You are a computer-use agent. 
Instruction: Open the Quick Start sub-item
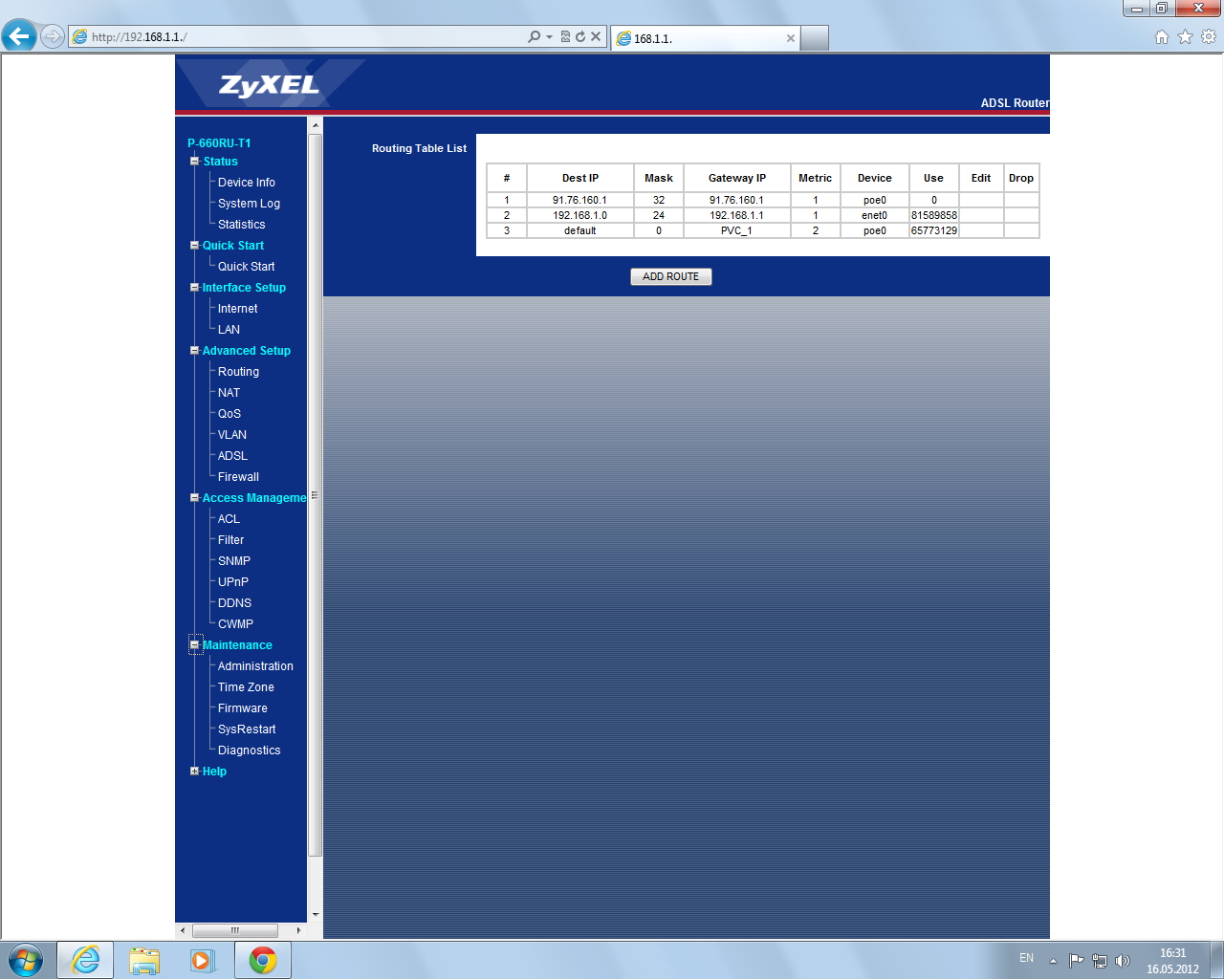247,267
